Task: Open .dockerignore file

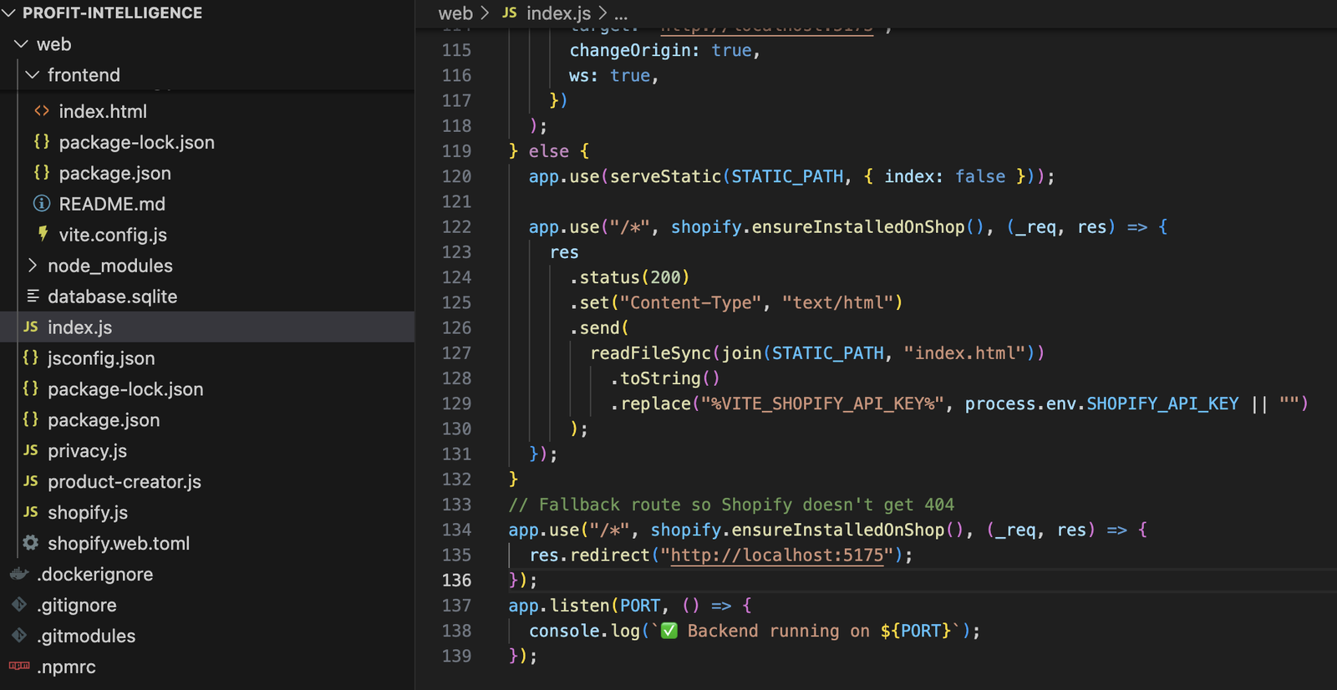Action: click(x=94, y=574)
